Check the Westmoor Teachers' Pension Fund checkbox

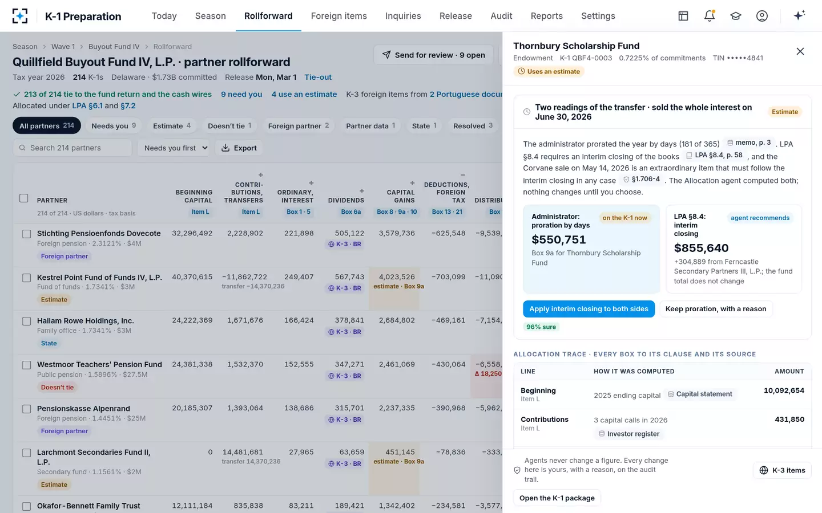[26, 365]
